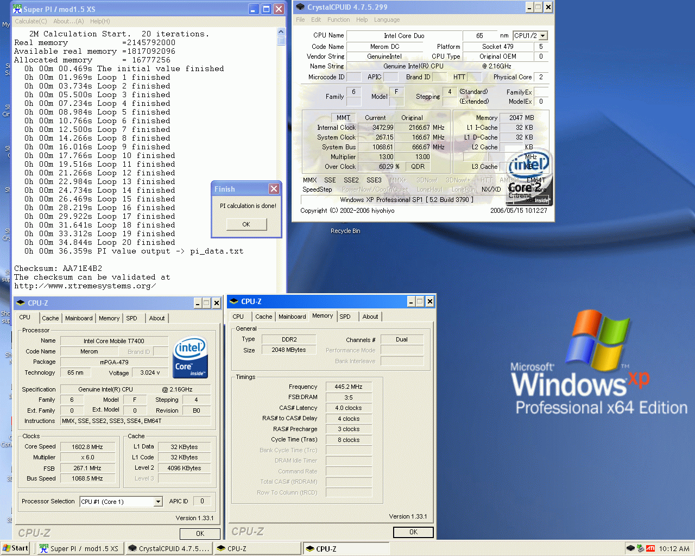
Task: Open the SPD tab in right CPU-Z
Action: [345, 317]
